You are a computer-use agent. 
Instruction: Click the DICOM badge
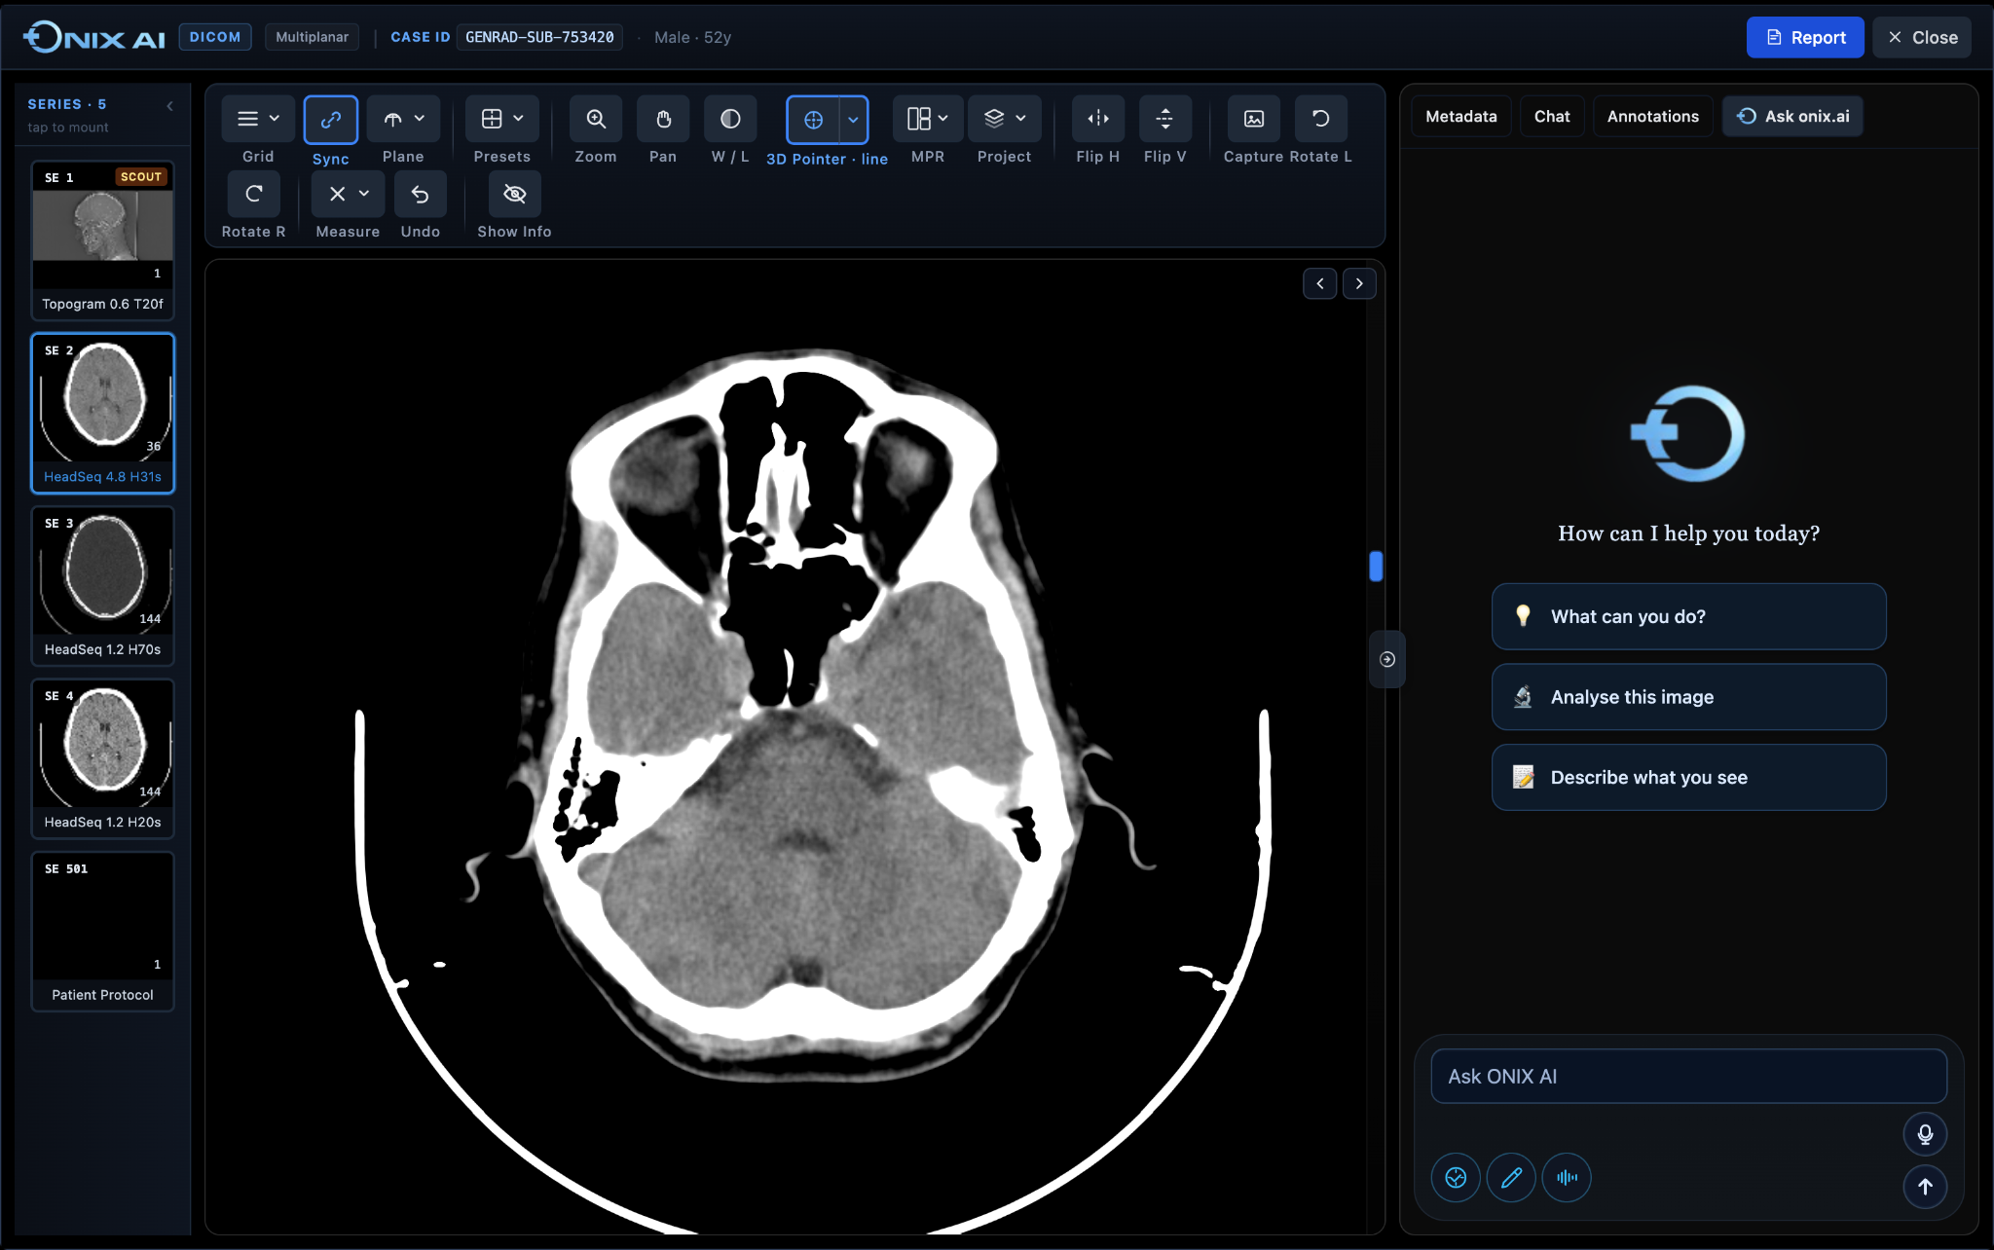click(215, 37)
